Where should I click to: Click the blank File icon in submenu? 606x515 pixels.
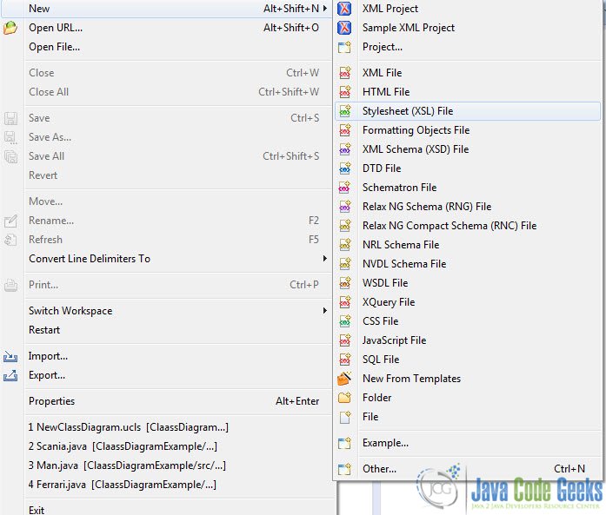coord(344,417)
